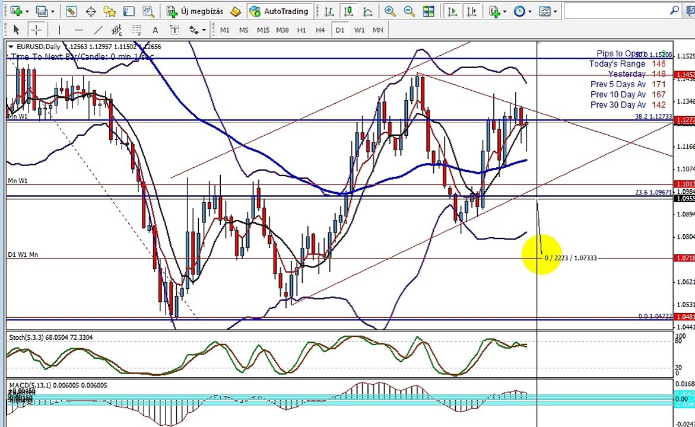Draw a horizontal line

click(78, 30)
